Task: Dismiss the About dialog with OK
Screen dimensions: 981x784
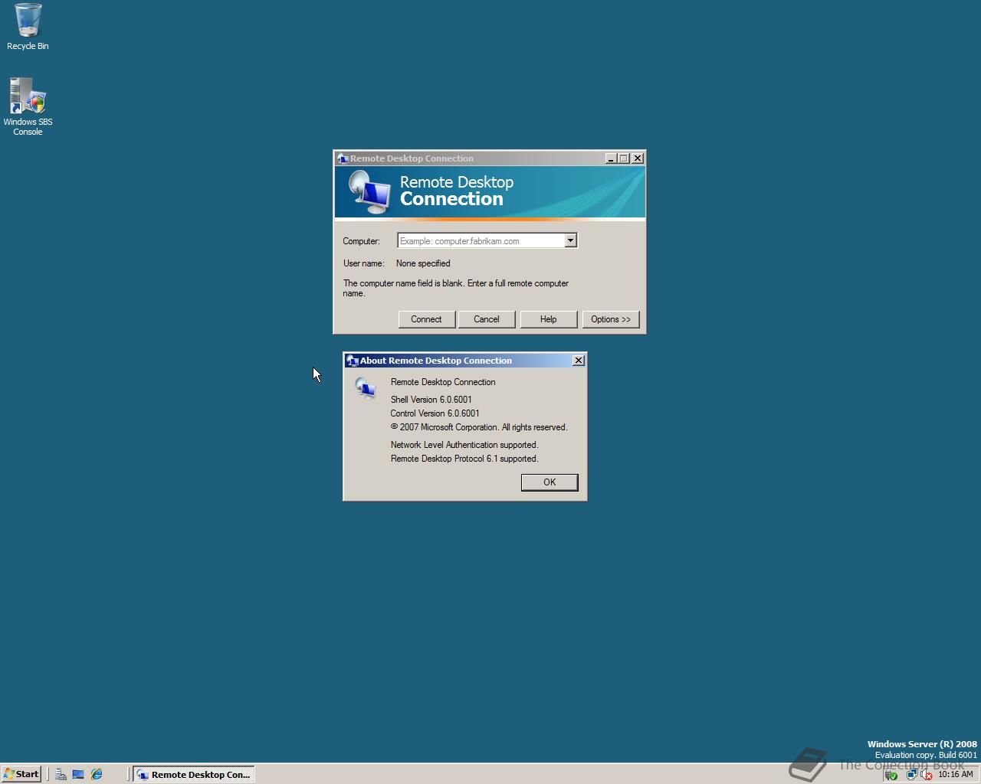Action: click(550, 482)
